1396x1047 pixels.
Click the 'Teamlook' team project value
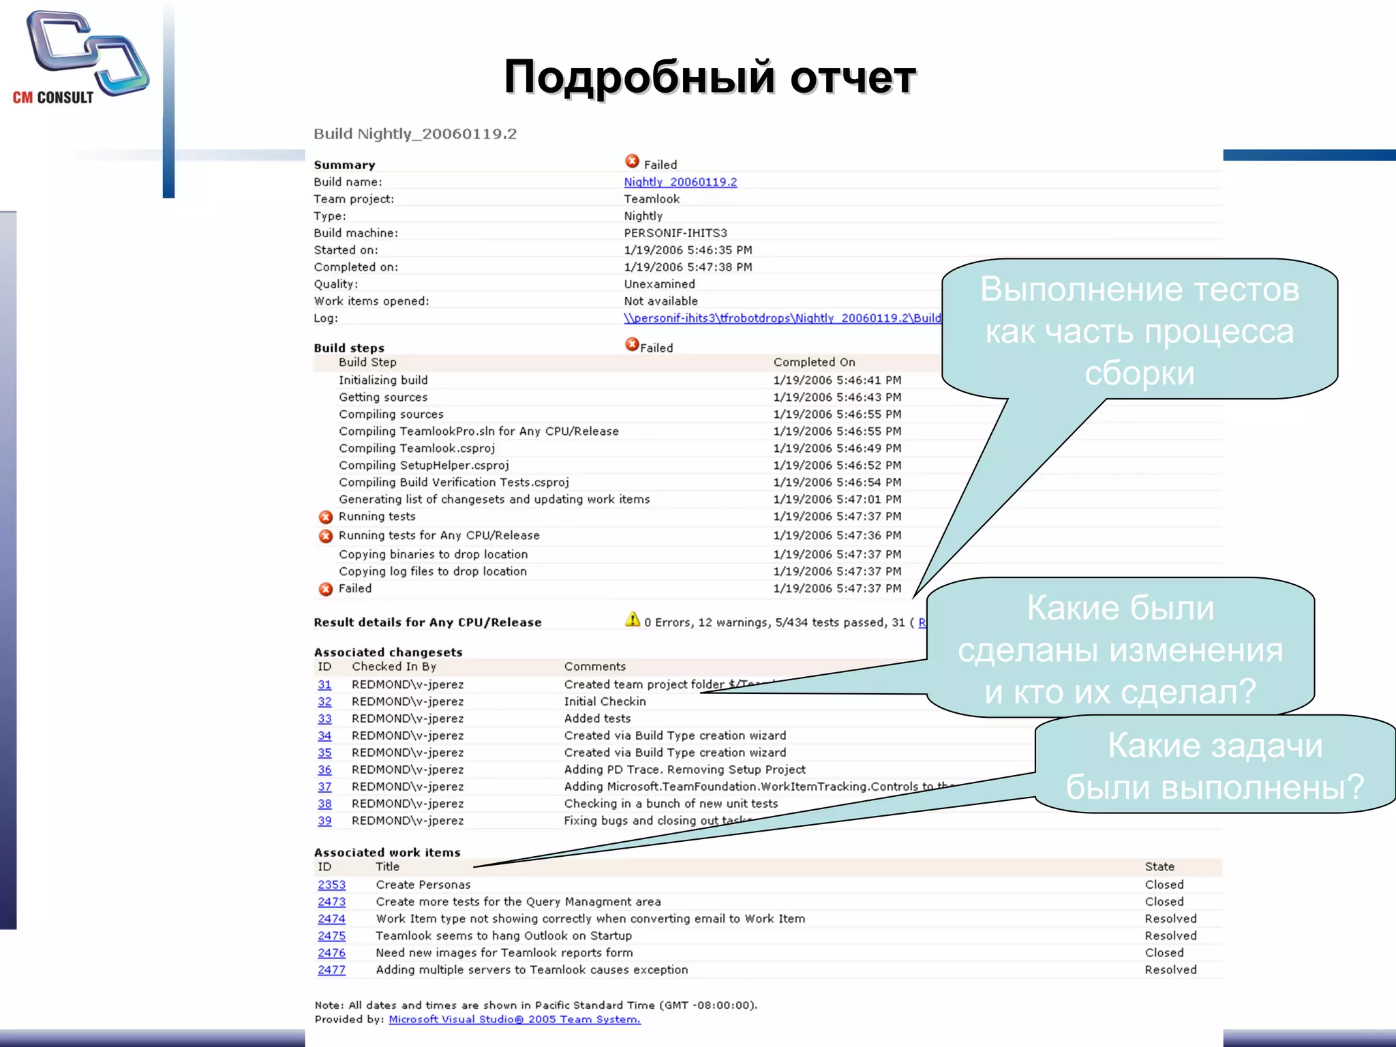coord(652,199)
